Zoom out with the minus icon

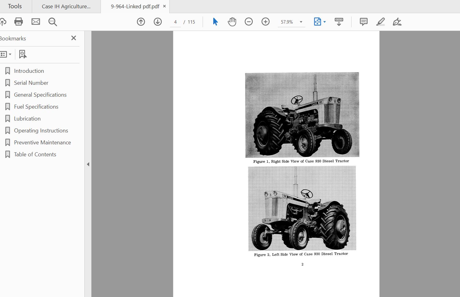coord(249,22)
